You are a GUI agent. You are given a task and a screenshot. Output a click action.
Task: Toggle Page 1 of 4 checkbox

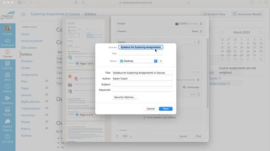click(x=77, y=63)
